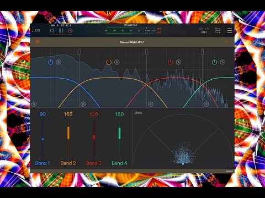Pause playback in the transport bar

click(61, 31)
